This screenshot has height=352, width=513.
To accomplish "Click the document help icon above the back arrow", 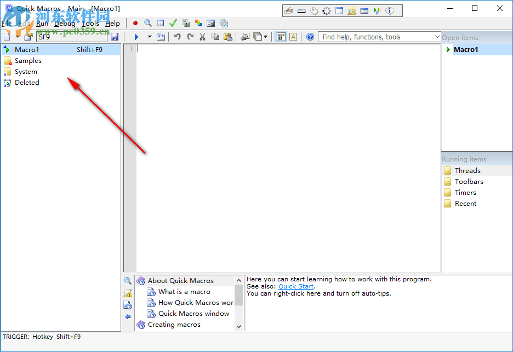I will 128,305.
